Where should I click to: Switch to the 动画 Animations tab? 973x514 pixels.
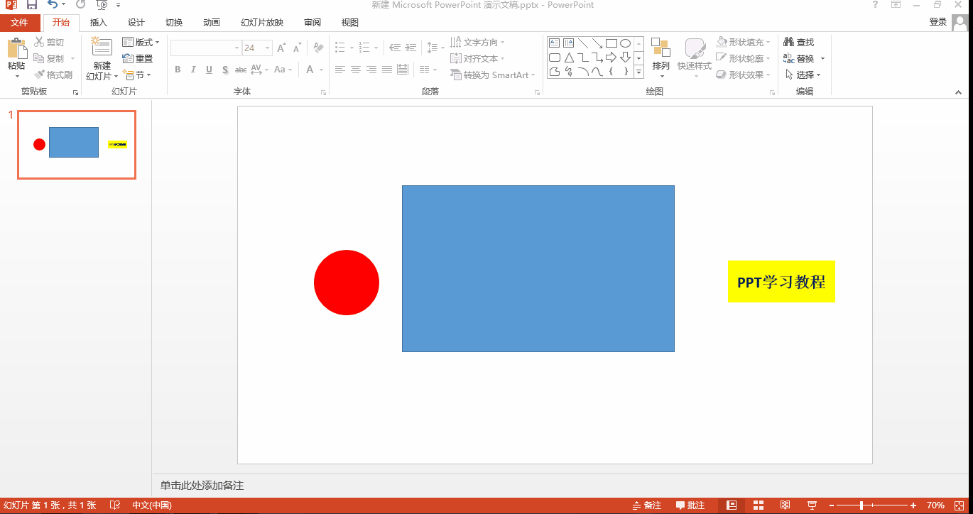[x=212, y=23]
